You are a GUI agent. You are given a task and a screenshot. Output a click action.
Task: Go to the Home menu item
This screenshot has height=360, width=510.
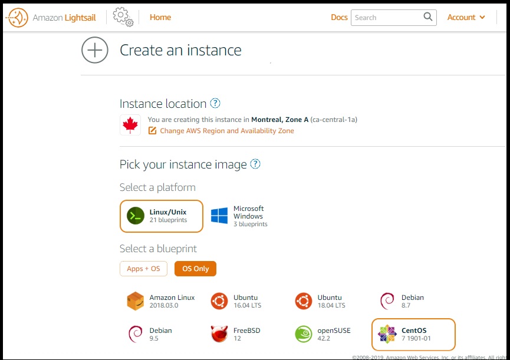(160, 17)
